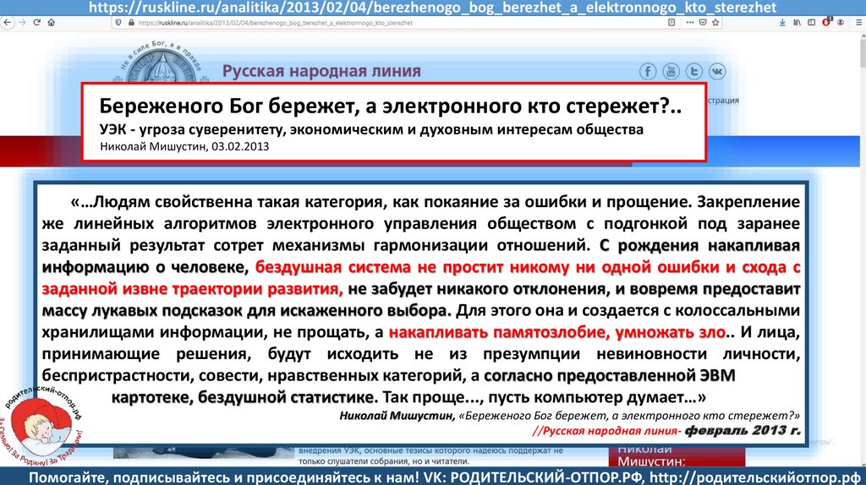Click the red extension icon with badge
The width and height of the screenshot is (866, 485).
tap(827, 22)
